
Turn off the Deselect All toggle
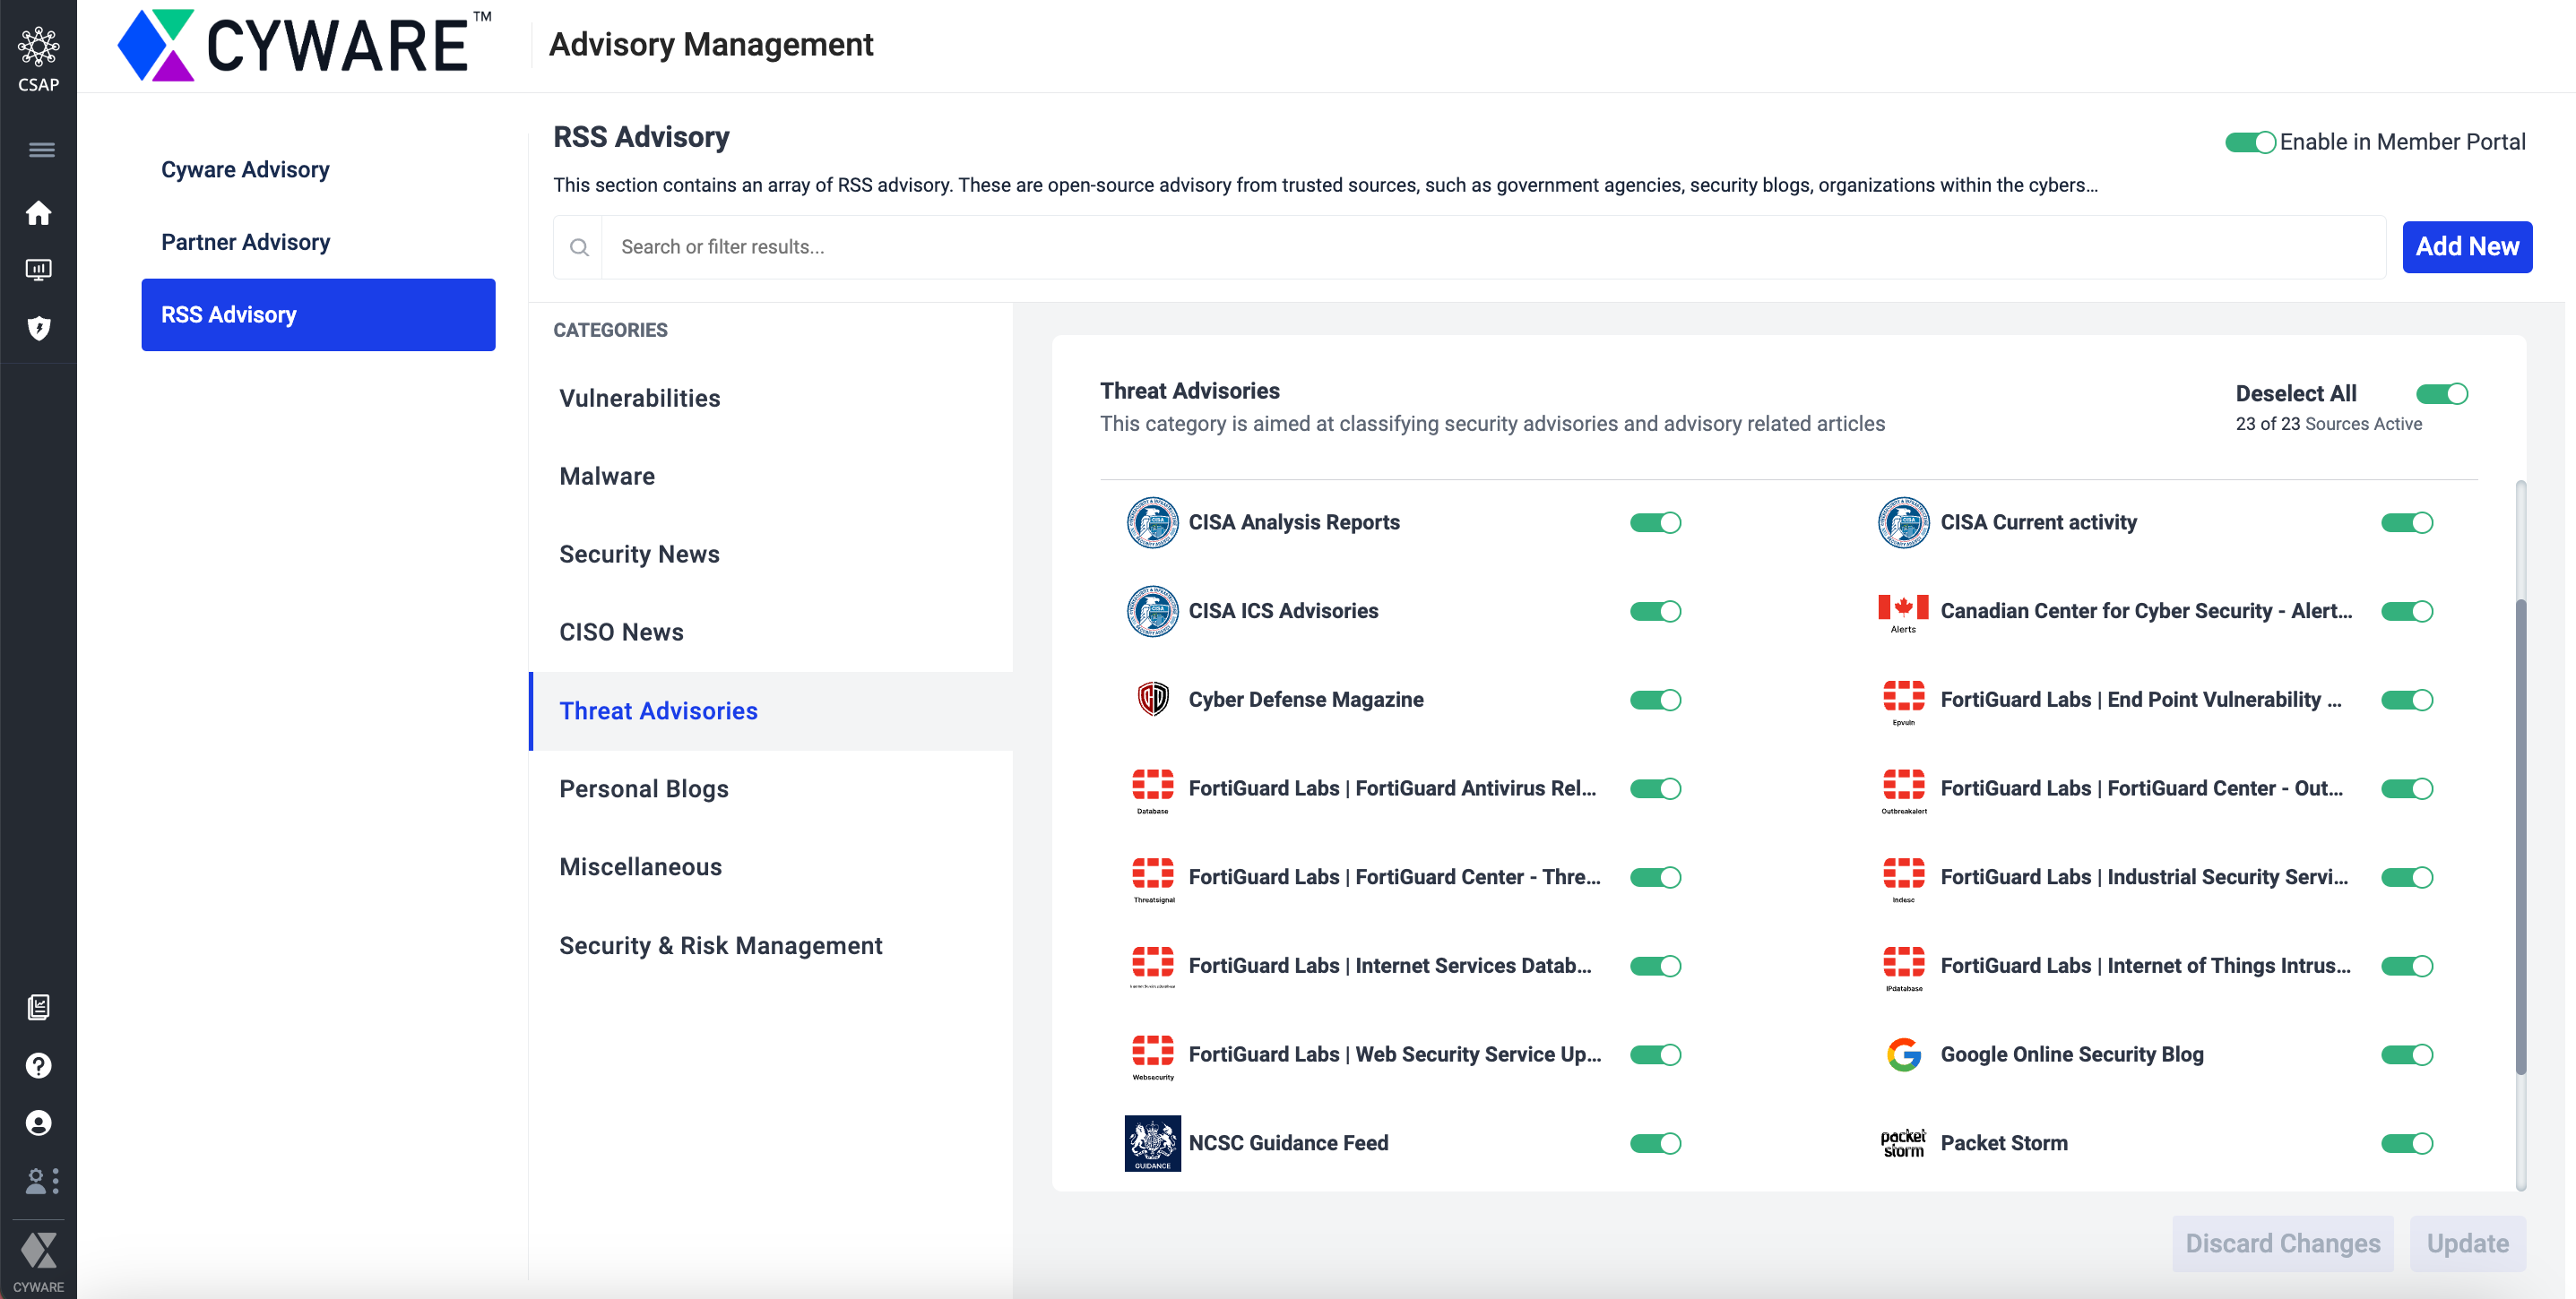click(2441, 393)
